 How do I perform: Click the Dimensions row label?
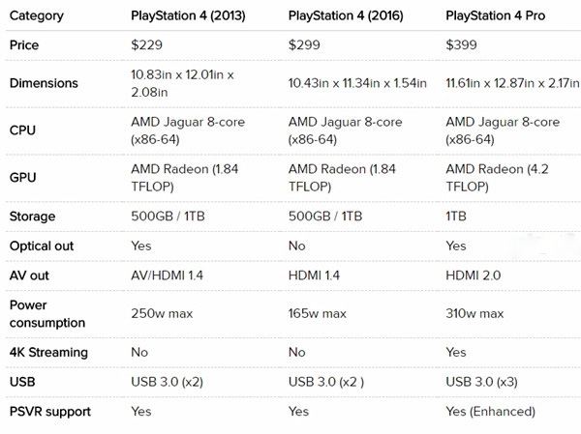[x=44, y=83]
